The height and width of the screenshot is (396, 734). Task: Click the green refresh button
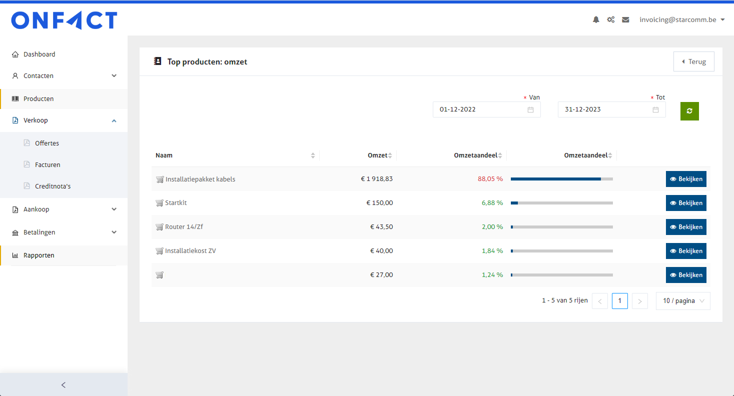pos(689,111)
